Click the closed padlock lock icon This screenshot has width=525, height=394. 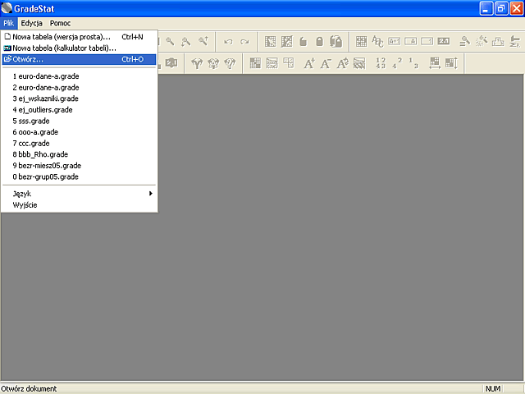pos(320,42)
